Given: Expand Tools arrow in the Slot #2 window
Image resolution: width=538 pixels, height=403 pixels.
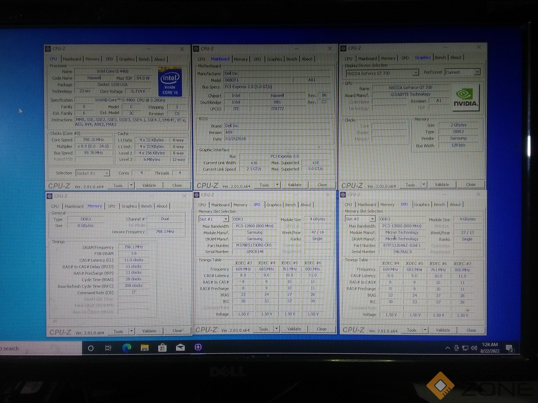Looking at the screenshot, I should [x=425, y=330].
